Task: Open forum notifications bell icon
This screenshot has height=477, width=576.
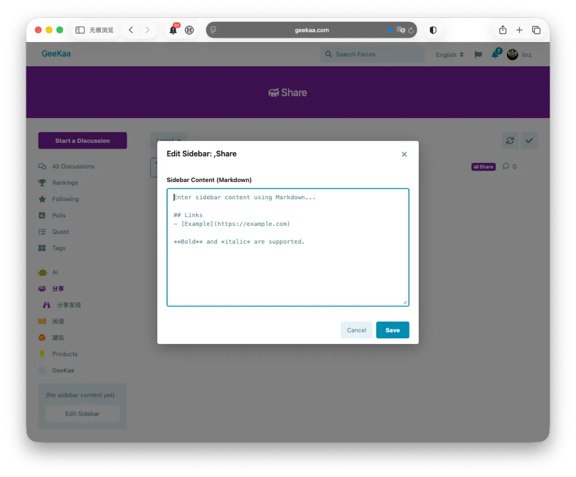Action: [494, 55]
